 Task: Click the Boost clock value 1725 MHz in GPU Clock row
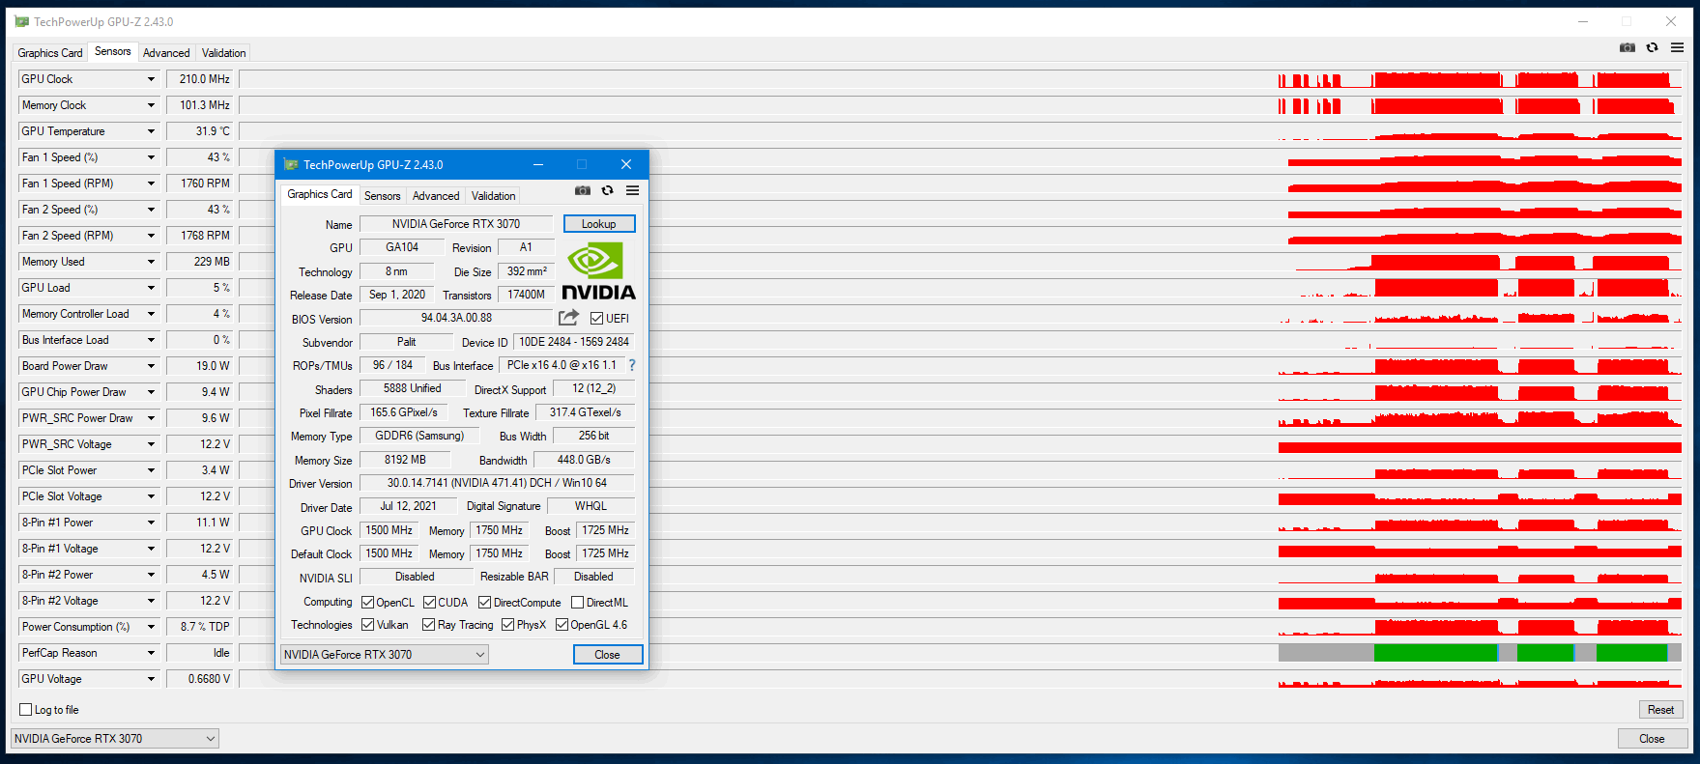point(605,530)
